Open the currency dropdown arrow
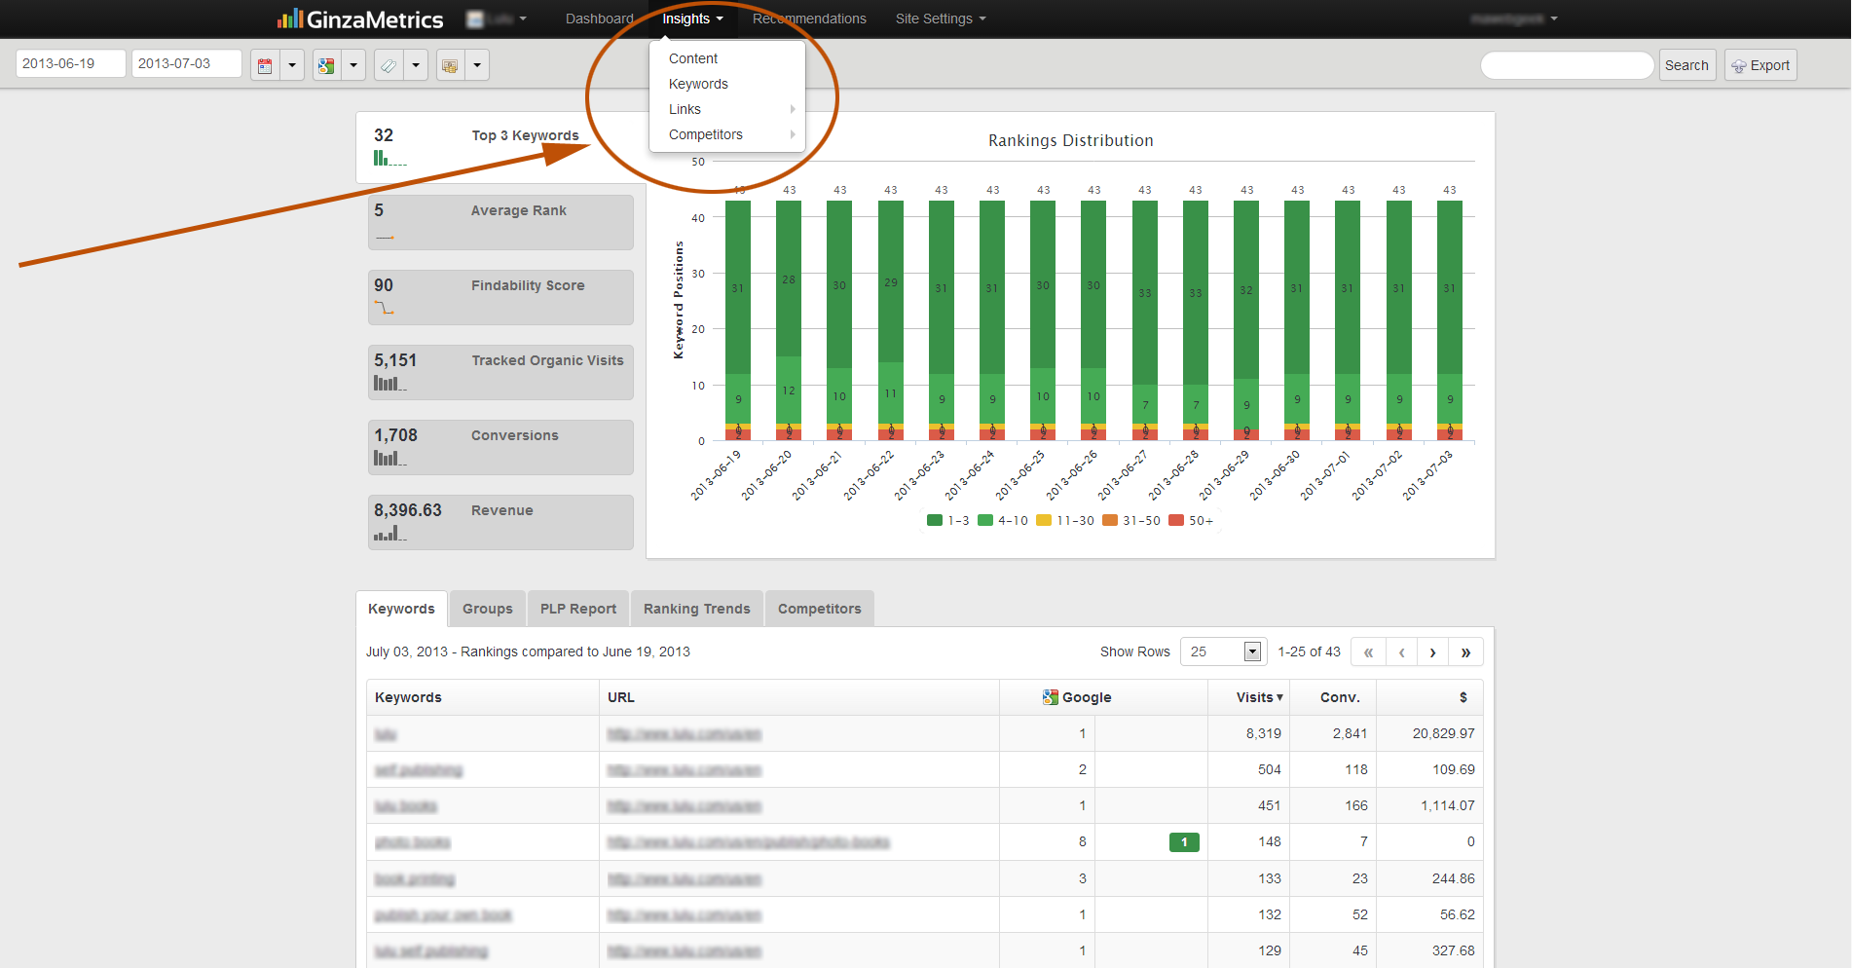1852x968 pixels. click(477, 65)
